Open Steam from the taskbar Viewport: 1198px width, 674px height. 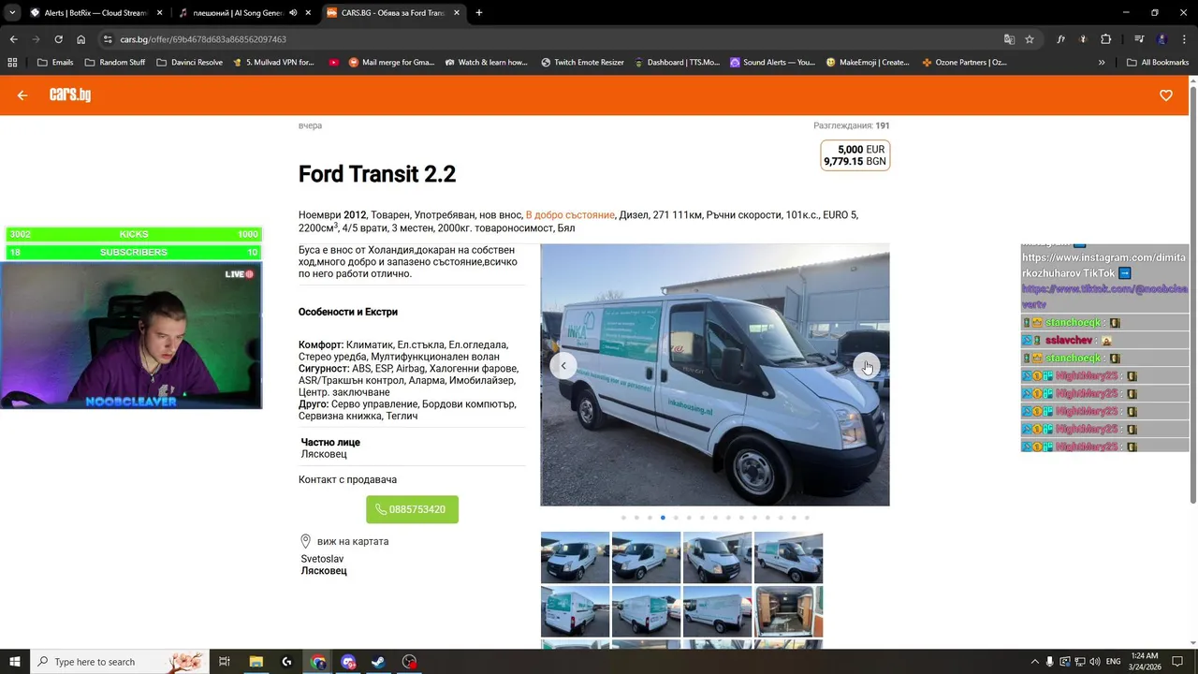(379, 662)
